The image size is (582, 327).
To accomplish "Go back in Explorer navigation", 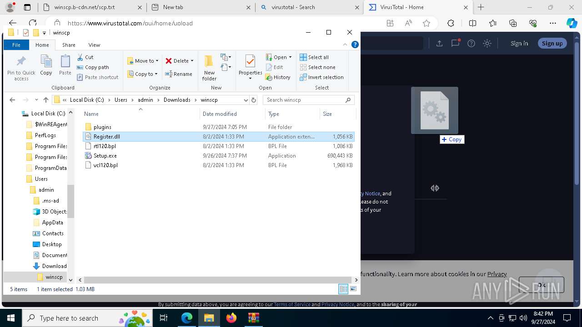I will 12,100.
